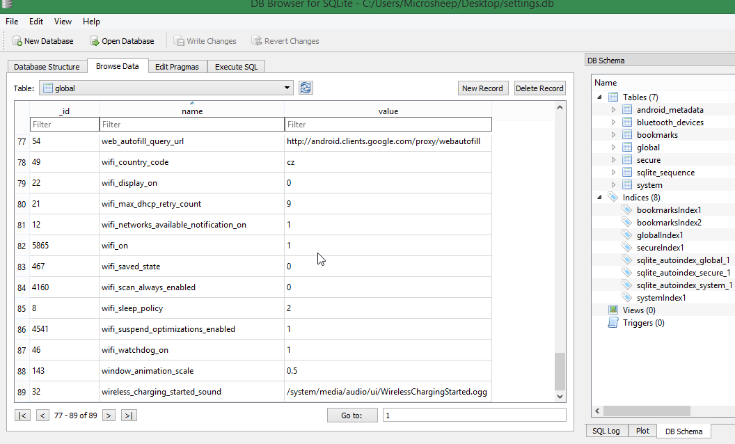The height and width of the screenshot is (444, 735).
Task: Click the New Database toolbar icon
Action: (17, 41)
